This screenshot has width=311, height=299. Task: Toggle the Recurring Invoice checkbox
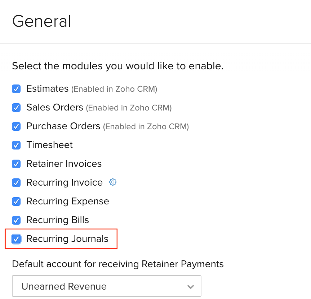(x=16, y=183)
